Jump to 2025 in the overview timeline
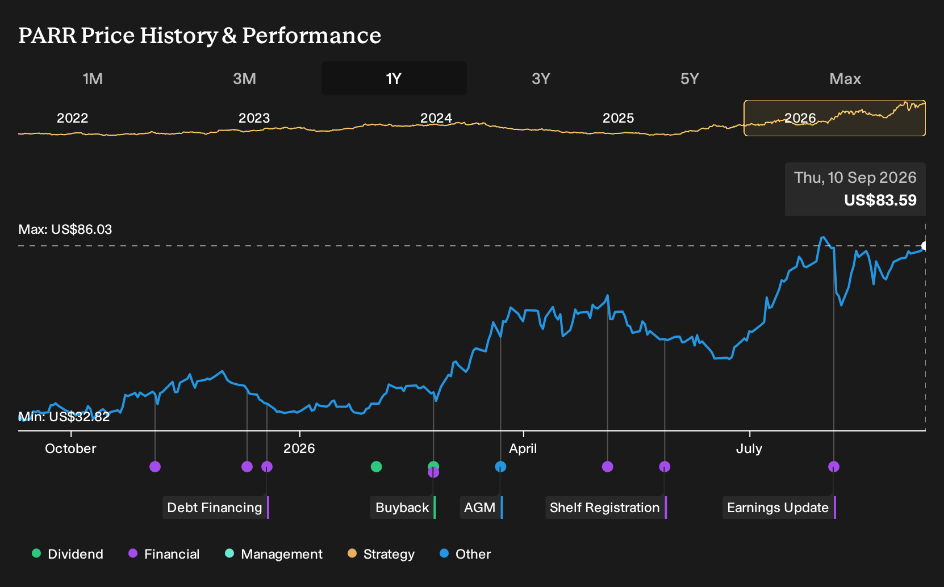The image size is (944, 587). [618, 118]
